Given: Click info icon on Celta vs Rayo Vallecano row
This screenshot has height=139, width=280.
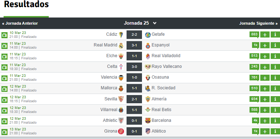Looking at the screenshot, I should point(275,67).
